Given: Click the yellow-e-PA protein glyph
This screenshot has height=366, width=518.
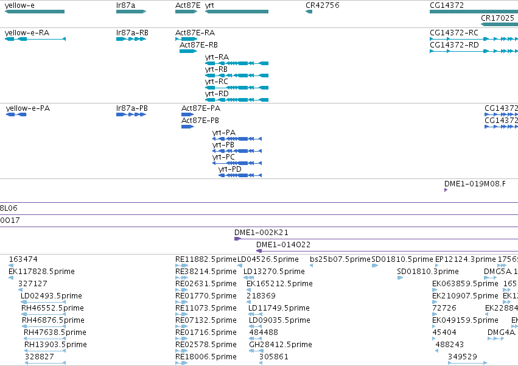Looking at the screenshot, I should [x=16, y=114].
